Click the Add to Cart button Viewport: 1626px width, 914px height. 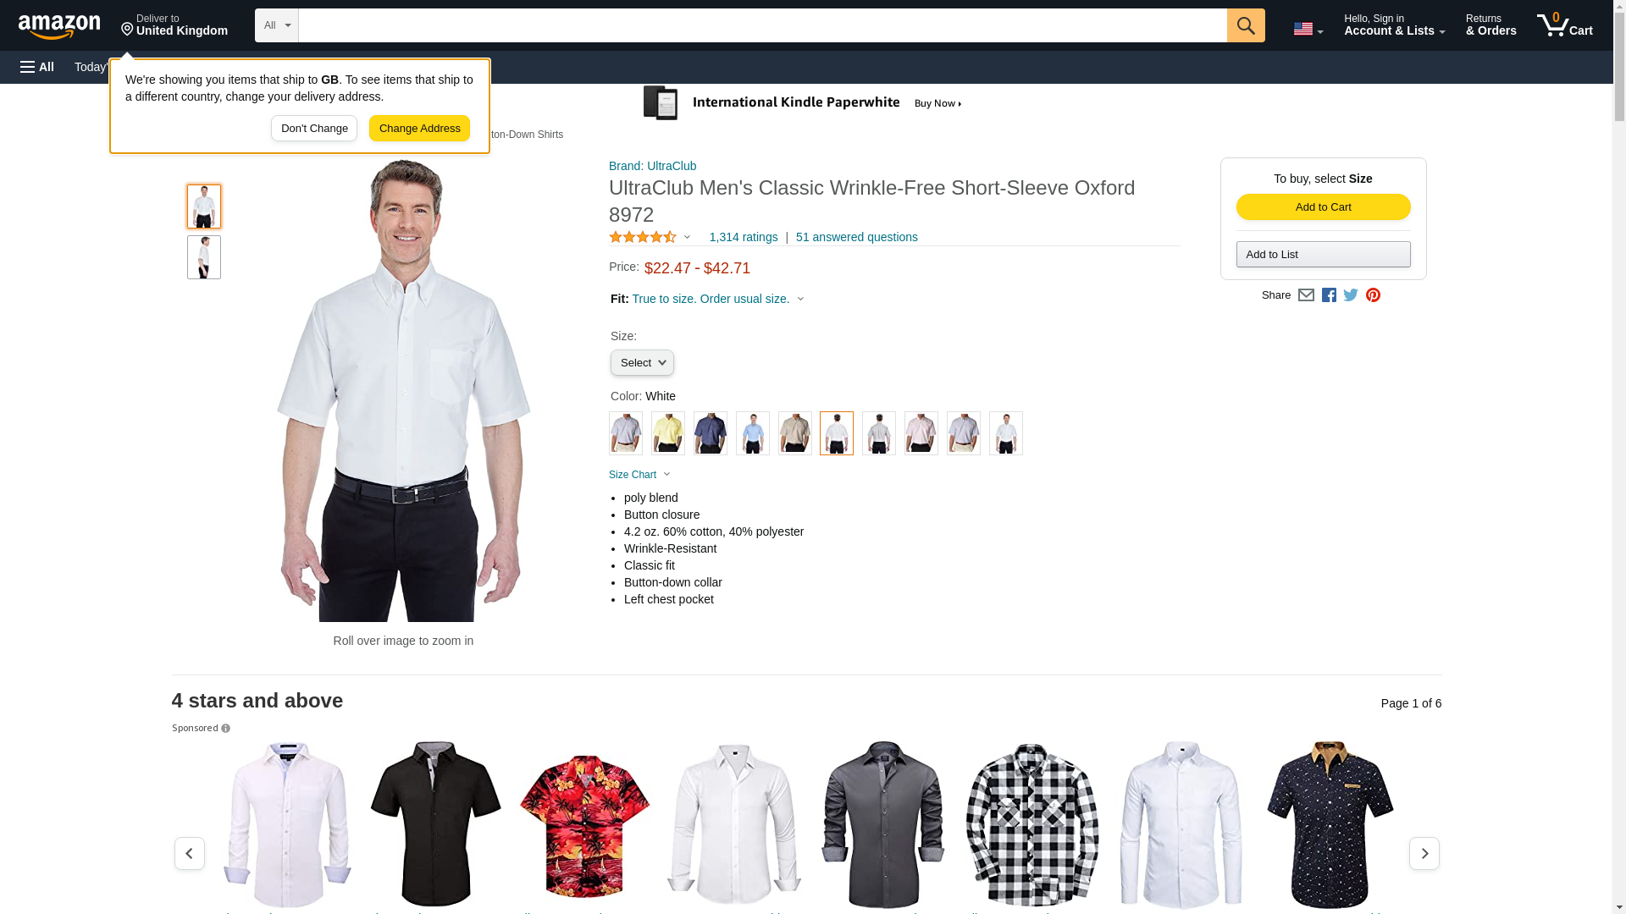[1323, 207]
